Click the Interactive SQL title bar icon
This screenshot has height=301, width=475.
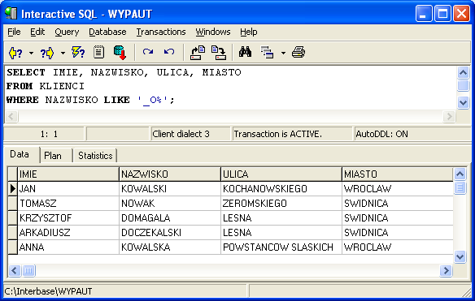tap(11, 14)
